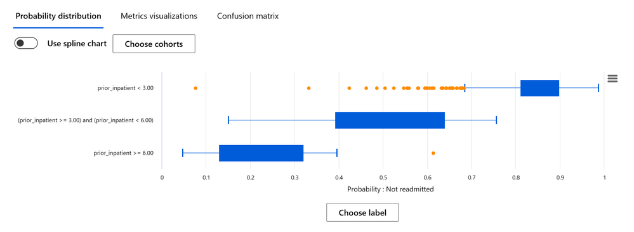Click the leftmost outlier dot near 0.08
This screenshot has height=232, width=634.
pos(195,87)
